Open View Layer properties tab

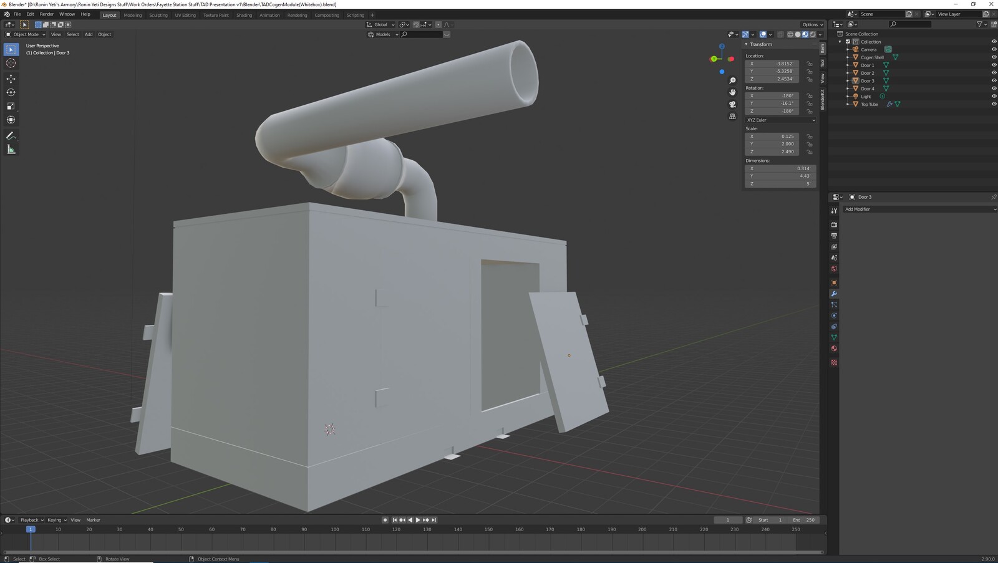[x=834, y=247]
